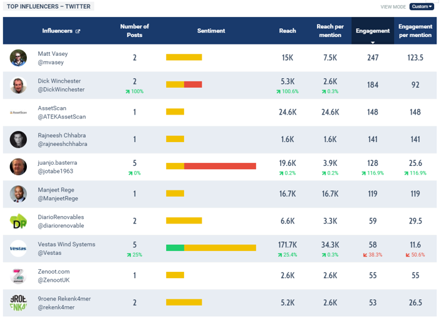The height and width of the screenshot is (325, 441).
Task: Open juanjo.basterra's profile avatar
Action: (x=18, y=167)
